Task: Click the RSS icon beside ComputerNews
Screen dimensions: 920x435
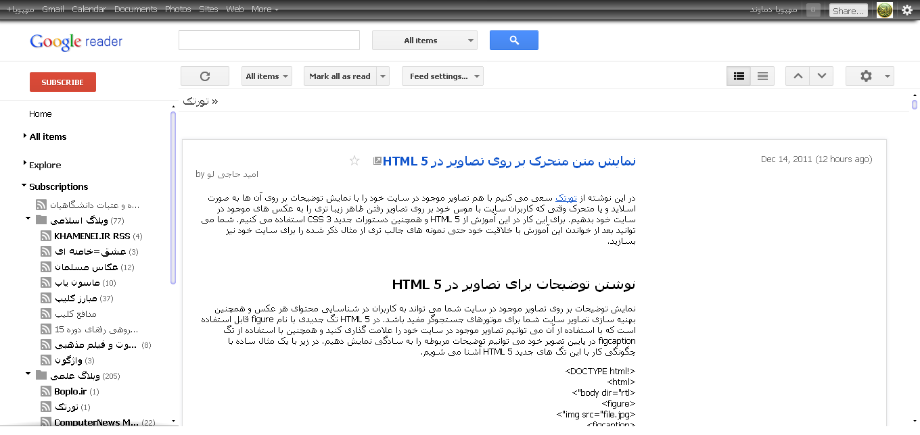Action: pyautogui.click(x=46, y=422)
